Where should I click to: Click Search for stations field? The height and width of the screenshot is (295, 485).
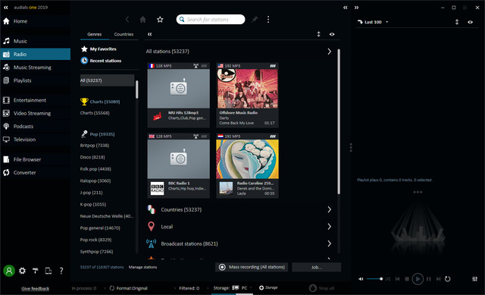pyautogui.click(x=211, y=20)
